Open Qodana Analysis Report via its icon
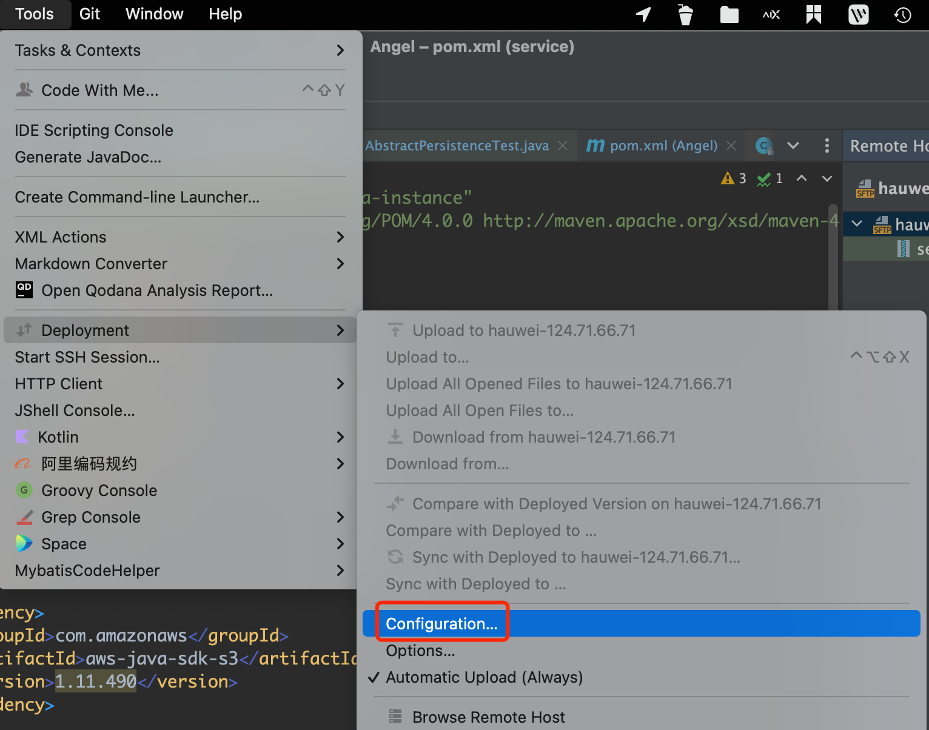Image resolution: width=929 pixels, height=730 pixels. 24,290
